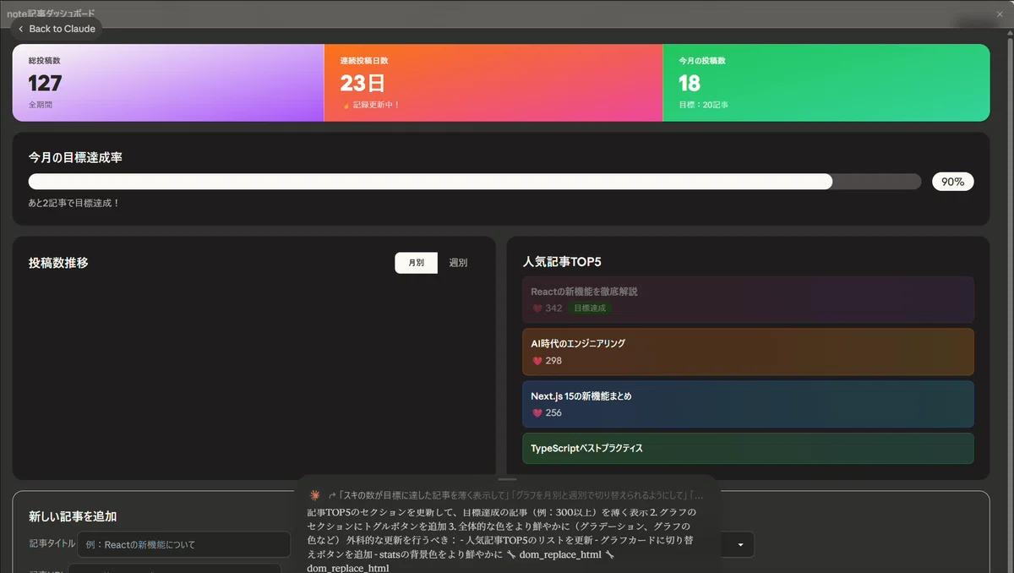Viewport: 1014px width, 573px height.
Task: Open the Next.js 15の新機能まとめ article
Action: pos(749,404)
